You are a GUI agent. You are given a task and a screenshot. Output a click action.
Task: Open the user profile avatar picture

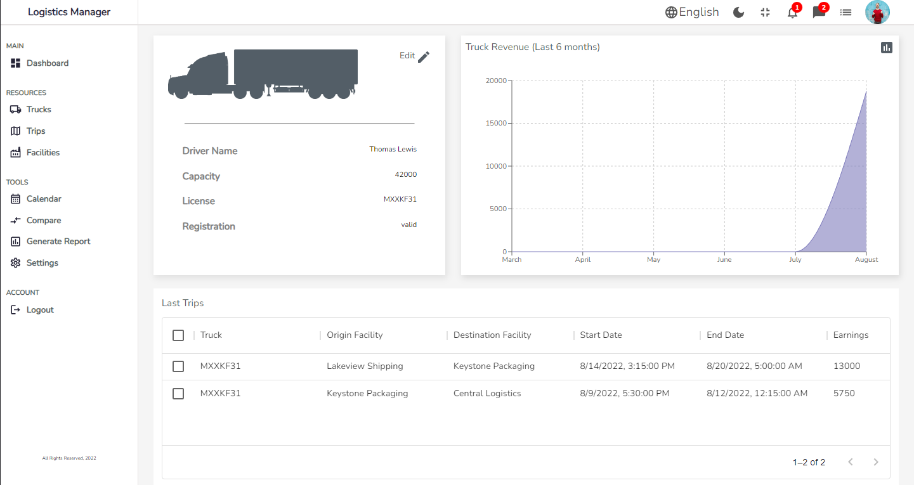point(877,12)
